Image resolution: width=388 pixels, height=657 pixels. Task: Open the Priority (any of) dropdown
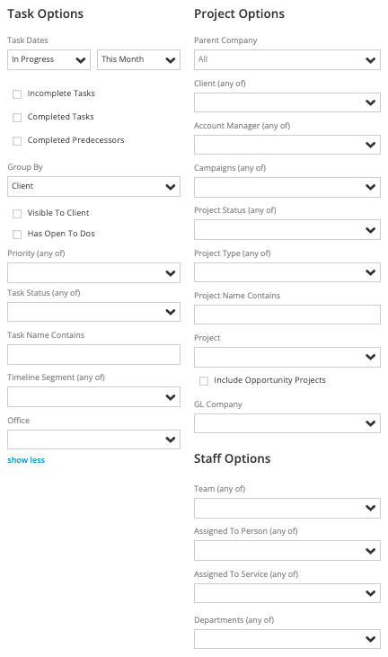(x=93, y=272)
